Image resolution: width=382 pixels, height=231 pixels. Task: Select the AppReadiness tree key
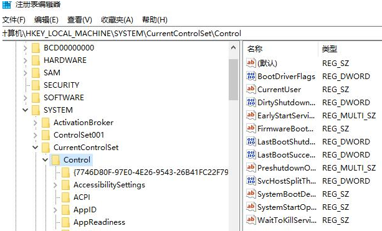click(99, 222)
